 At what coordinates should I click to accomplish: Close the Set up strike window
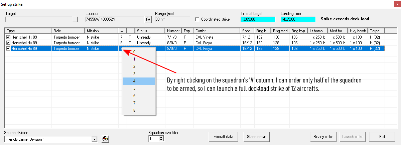click(x=396, y=4)
